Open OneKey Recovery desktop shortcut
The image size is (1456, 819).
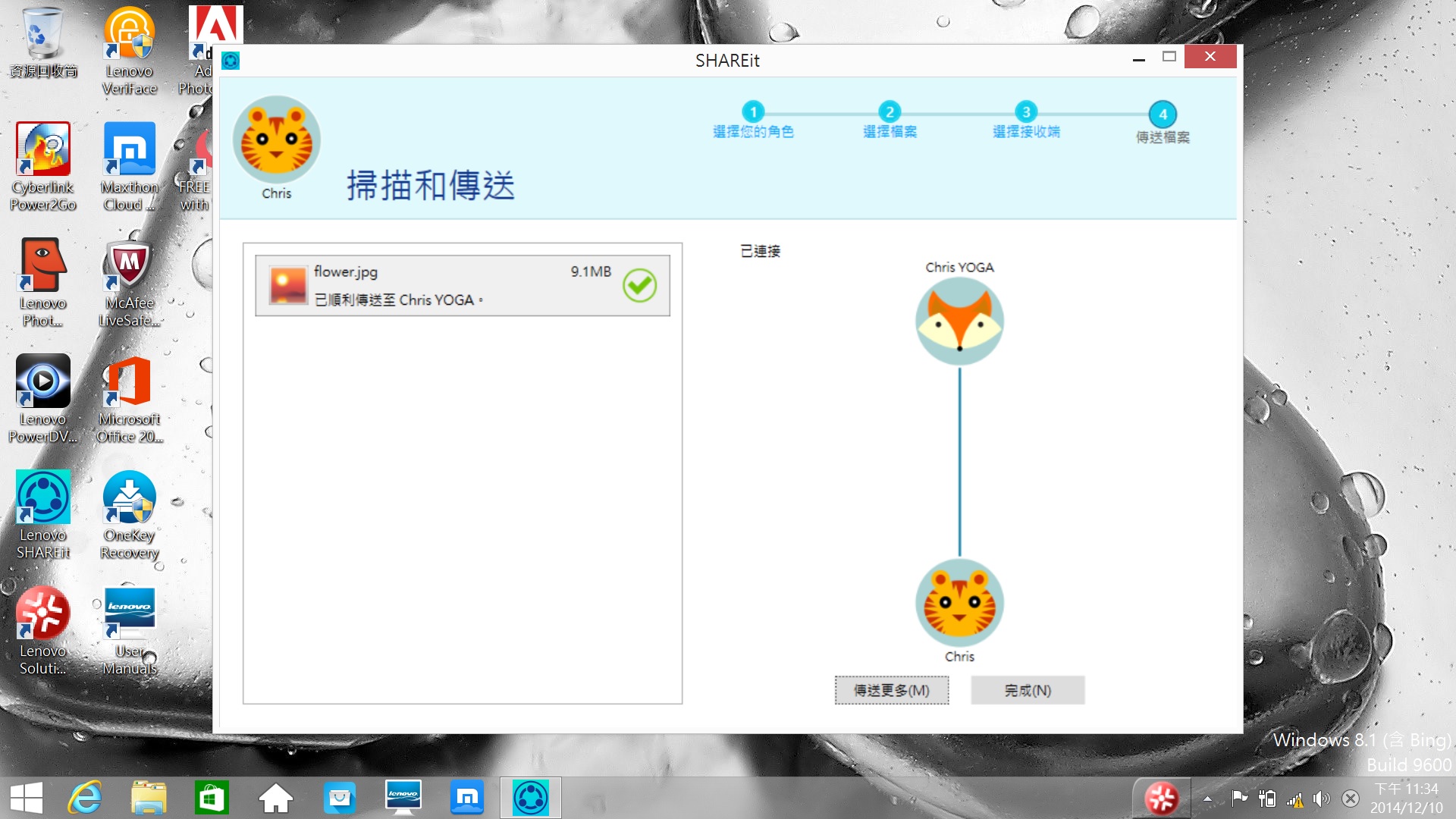[x=130, y=515]
